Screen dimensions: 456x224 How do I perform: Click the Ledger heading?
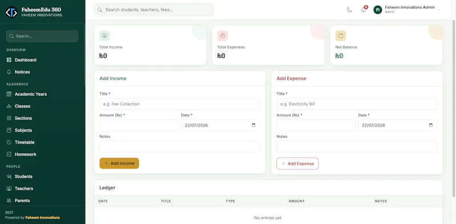coord(107,188)
